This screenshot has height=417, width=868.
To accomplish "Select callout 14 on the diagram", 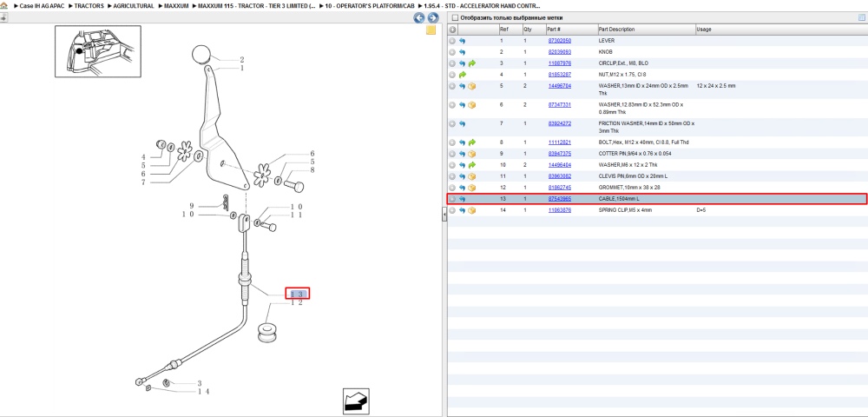I will click(203, 392).
